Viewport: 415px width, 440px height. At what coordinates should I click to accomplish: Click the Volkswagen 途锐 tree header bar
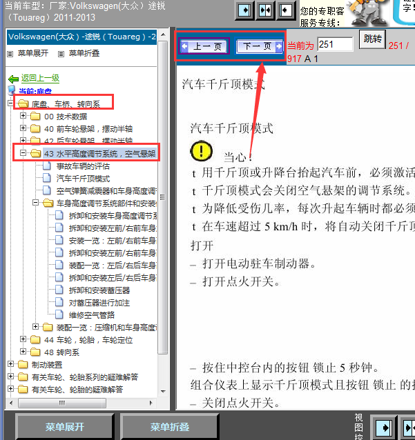tap(81, 37)
